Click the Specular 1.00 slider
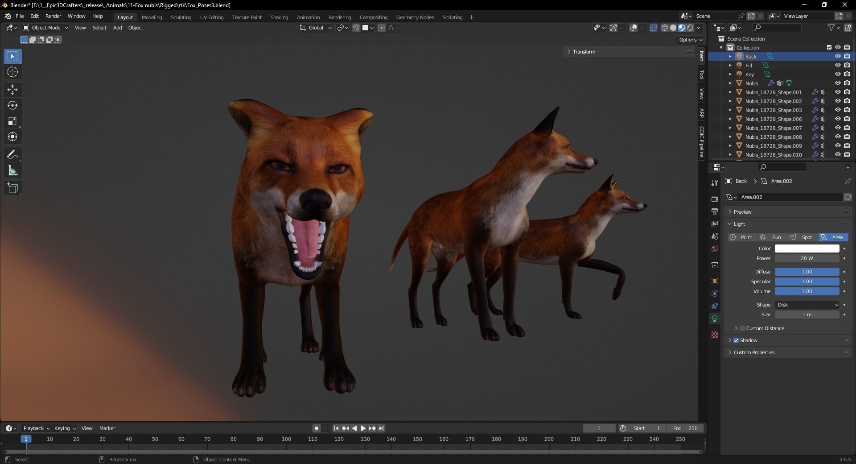856x464 pixels. pyautogui.click(x=807, y=282)
